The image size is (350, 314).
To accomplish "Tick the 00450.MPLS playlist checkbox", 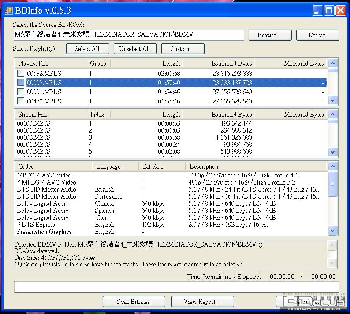I will pyautogui.click(x=21, y=101).
